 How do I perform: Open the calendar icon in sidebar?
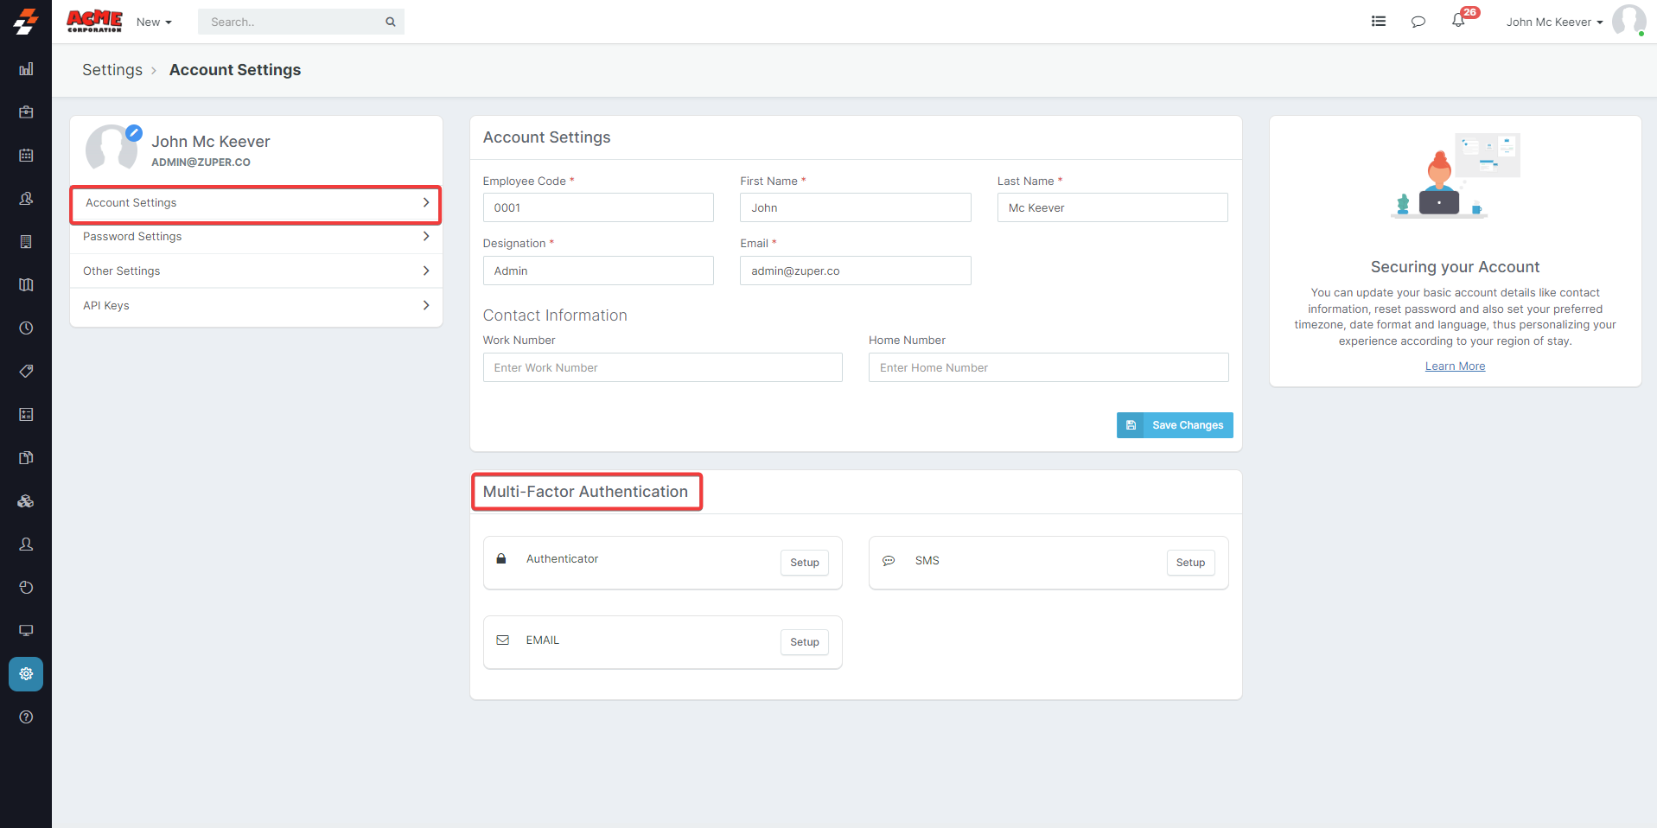point(26,156)
